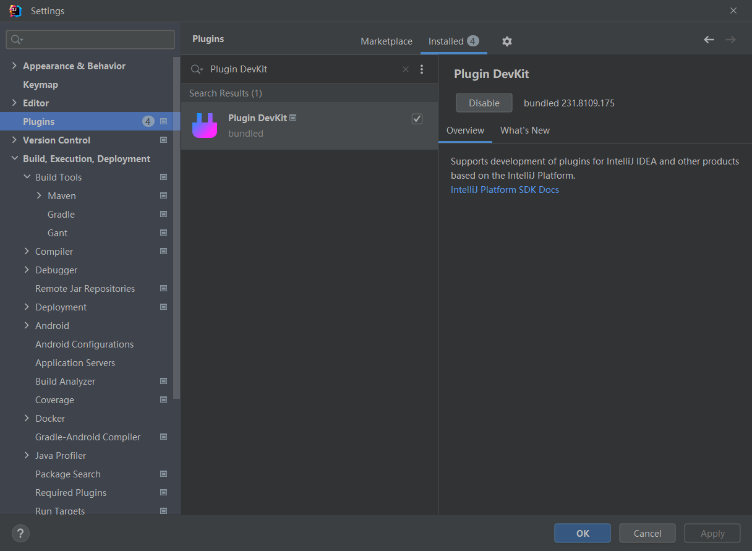Open the What's New tab
Viewport: 752px width, 551px height.
[x=525, y=130]
